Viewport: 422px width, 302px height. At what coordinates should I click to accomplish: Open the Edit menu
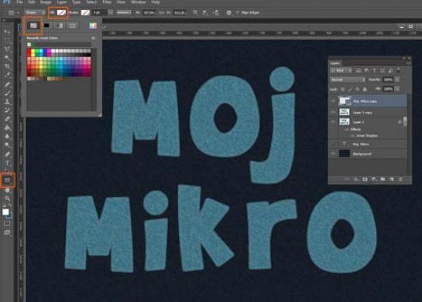tap(32, 2)
